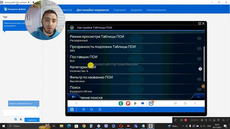
Task: Open the Передача файлів tab
Action: pos(15,9)
